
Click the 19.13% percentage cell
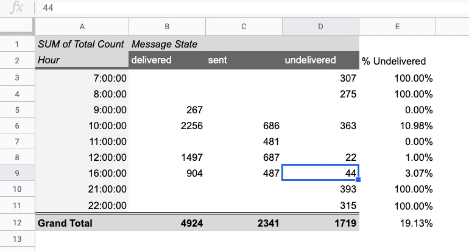tap(397, 223)
